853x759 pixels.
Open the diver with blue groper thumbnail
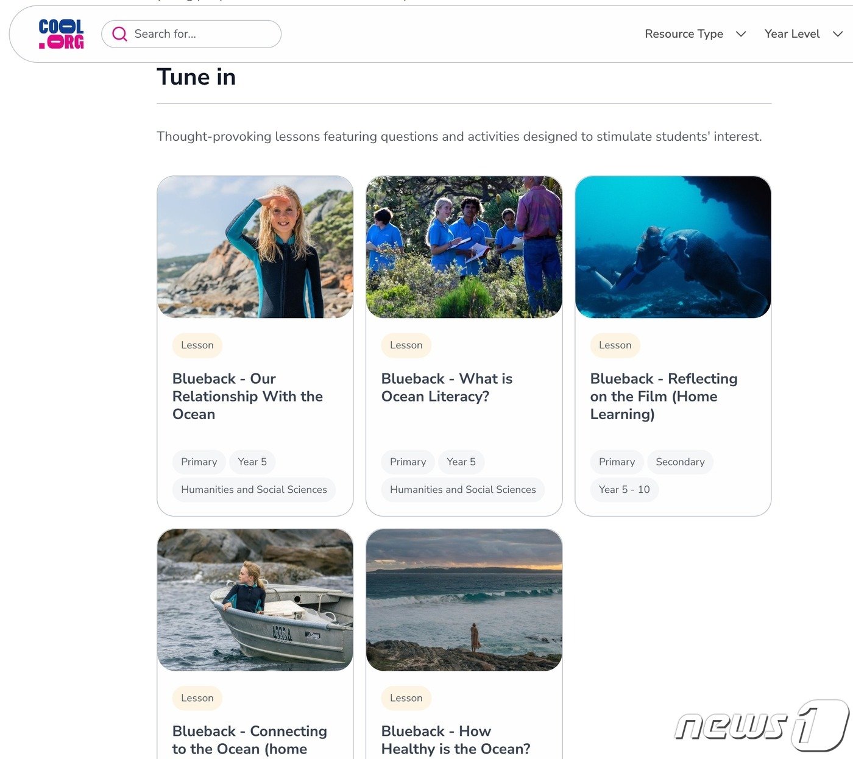[673, 247]
